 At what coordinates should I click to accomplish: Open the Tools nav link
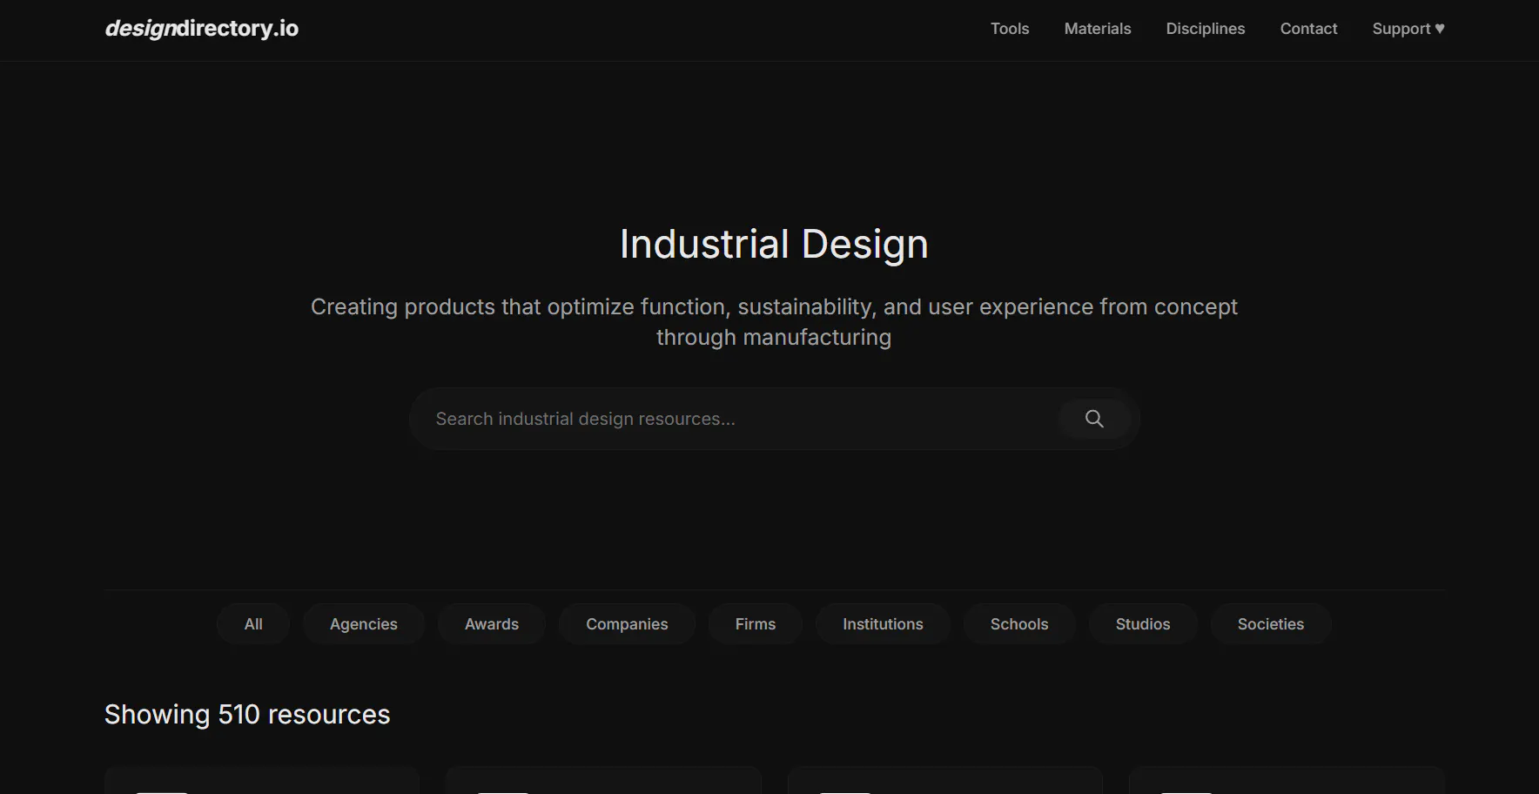click(1010, 29)
